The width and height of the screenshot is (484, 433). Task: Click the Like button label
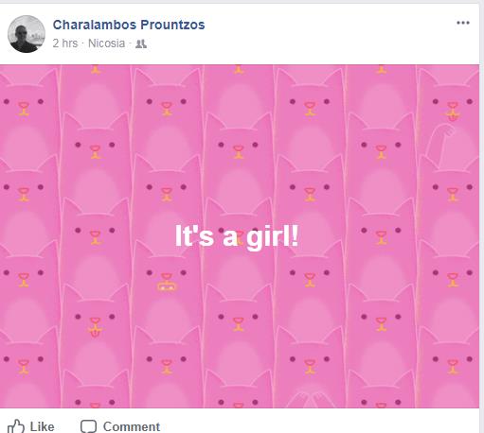(x=42, y=426)
